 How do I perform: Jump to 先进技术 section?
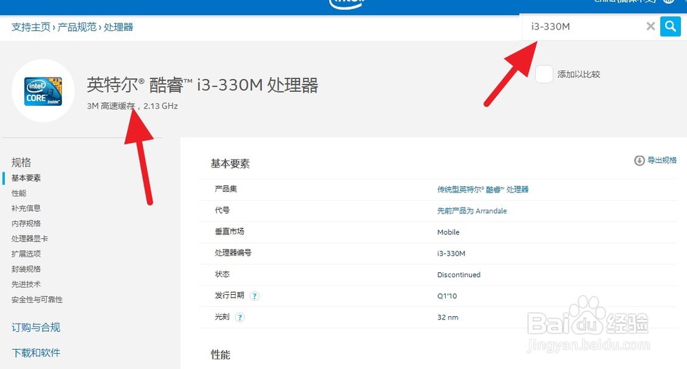[26, 284]
